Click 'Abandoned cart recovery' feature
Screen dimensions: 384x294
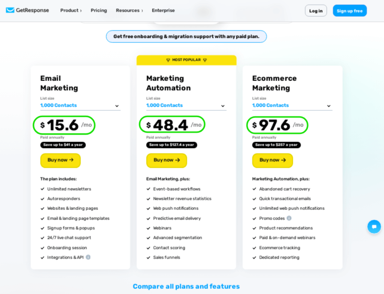tap(285, 189)
